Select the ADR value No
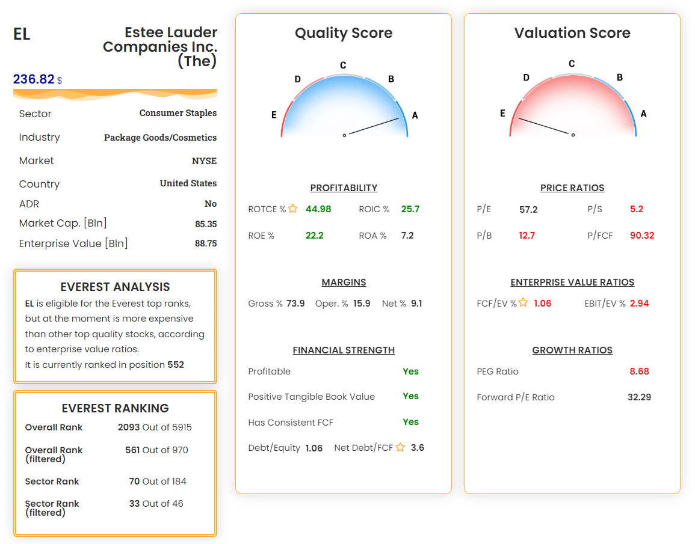This screenshot has height=544, width=695. click(211, 204)
